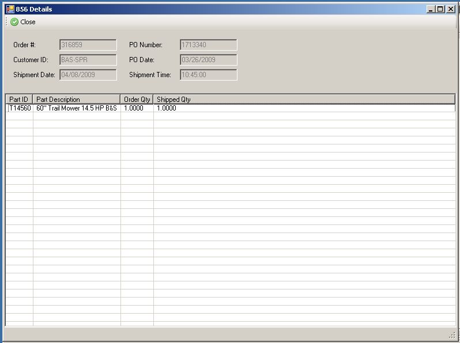Screen dimensions: 460x343
Task: Click the resize grip in the status bar corner
Action: pyautogui.click(x=451, y=335)
